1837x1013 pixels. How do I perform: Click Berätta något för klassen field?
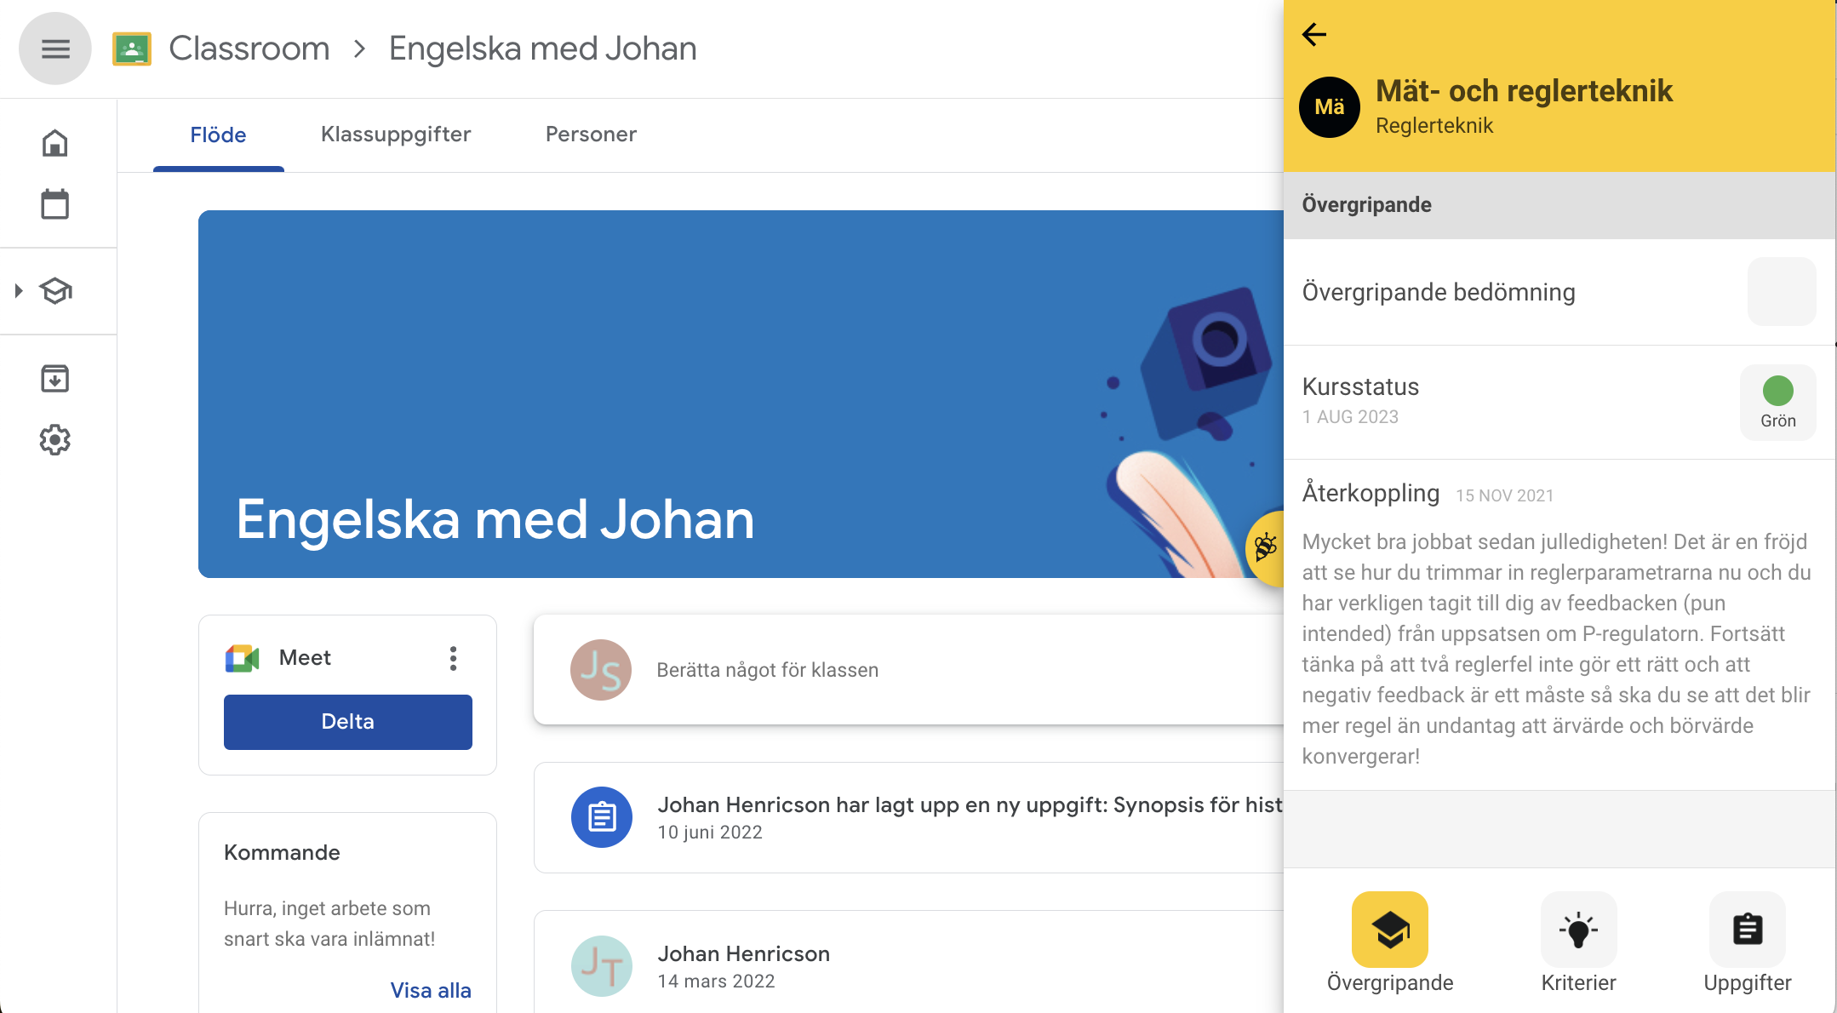[x=766, y=670]
